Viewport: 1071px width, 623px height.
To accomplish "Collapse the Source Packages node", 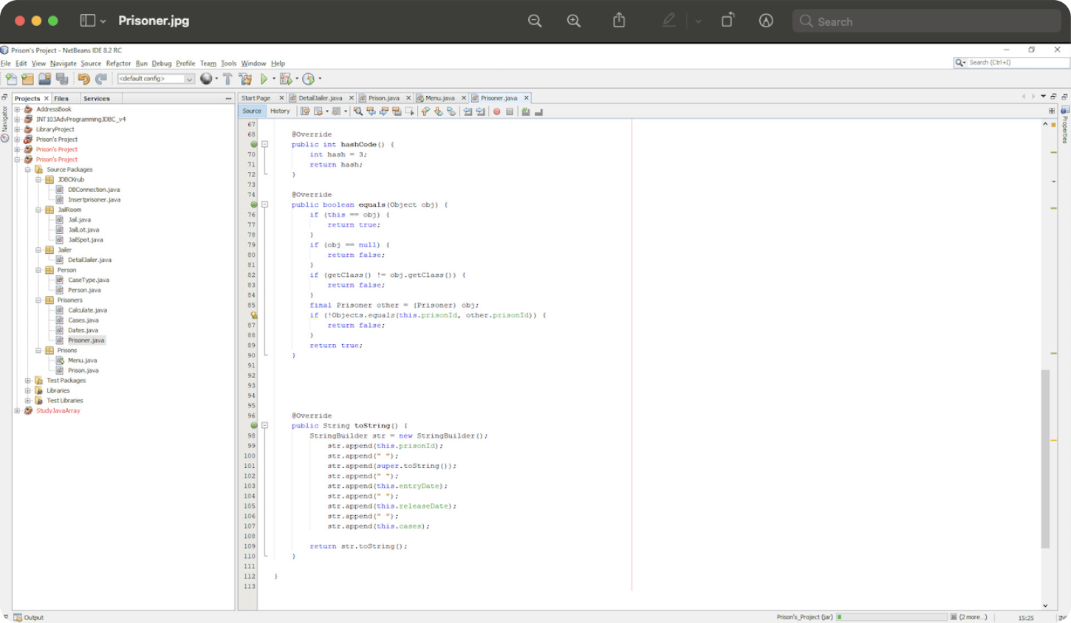I will tap(27, 170).
